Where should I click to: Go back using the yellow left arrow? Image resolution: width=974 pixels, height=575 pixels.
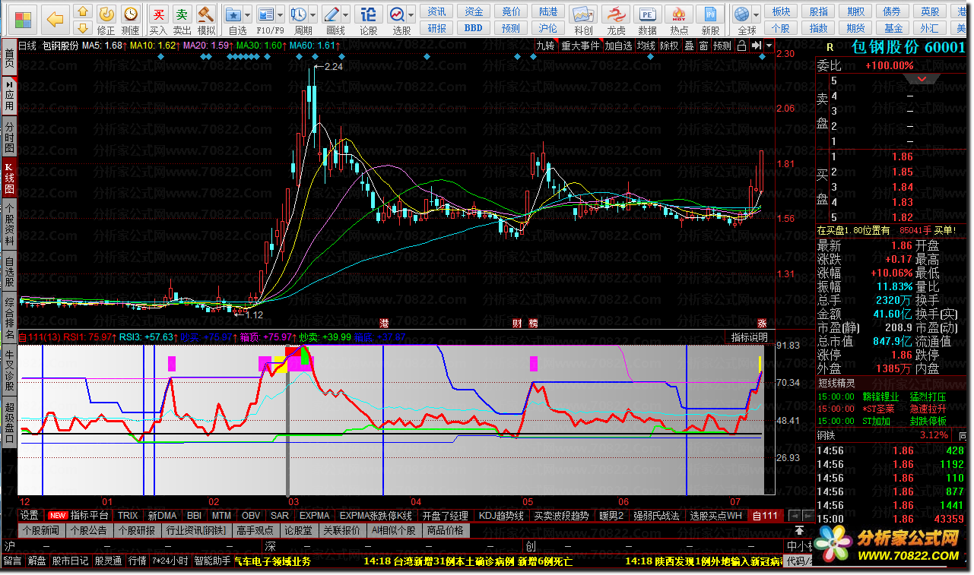point(54,19)
